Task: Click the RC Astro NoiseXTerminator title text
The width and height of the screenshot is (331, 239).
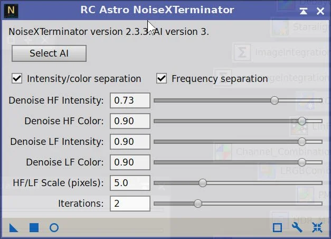Action: (157, 10)
